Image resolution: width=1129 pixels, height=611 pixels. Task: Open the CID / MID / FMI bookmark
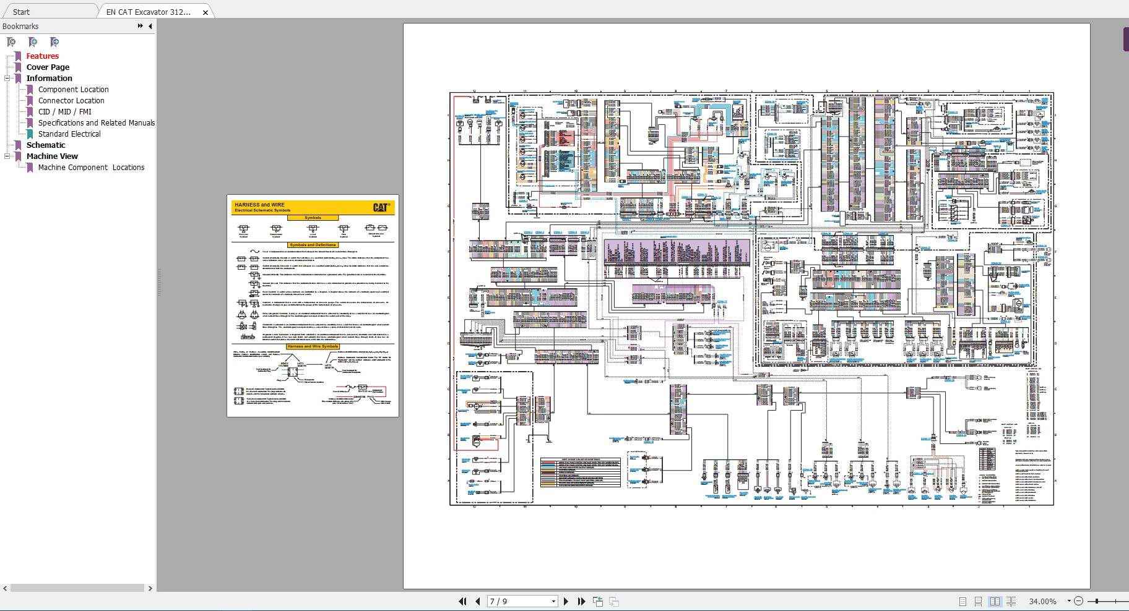pyautogui.click(x=64, y=112)
